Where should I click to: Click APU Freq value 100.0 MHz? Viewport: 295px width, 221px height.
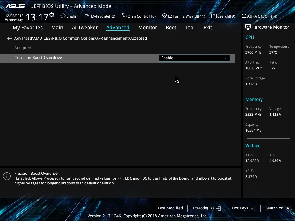tap(254, 68)
